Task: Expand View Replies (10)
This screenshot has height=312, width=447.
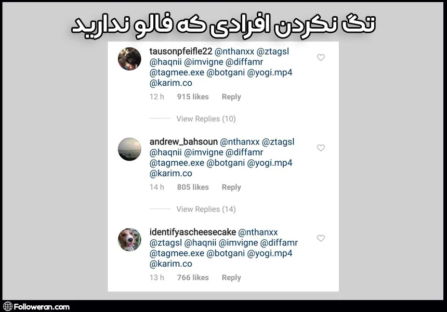Action: (x=206, y=119)
